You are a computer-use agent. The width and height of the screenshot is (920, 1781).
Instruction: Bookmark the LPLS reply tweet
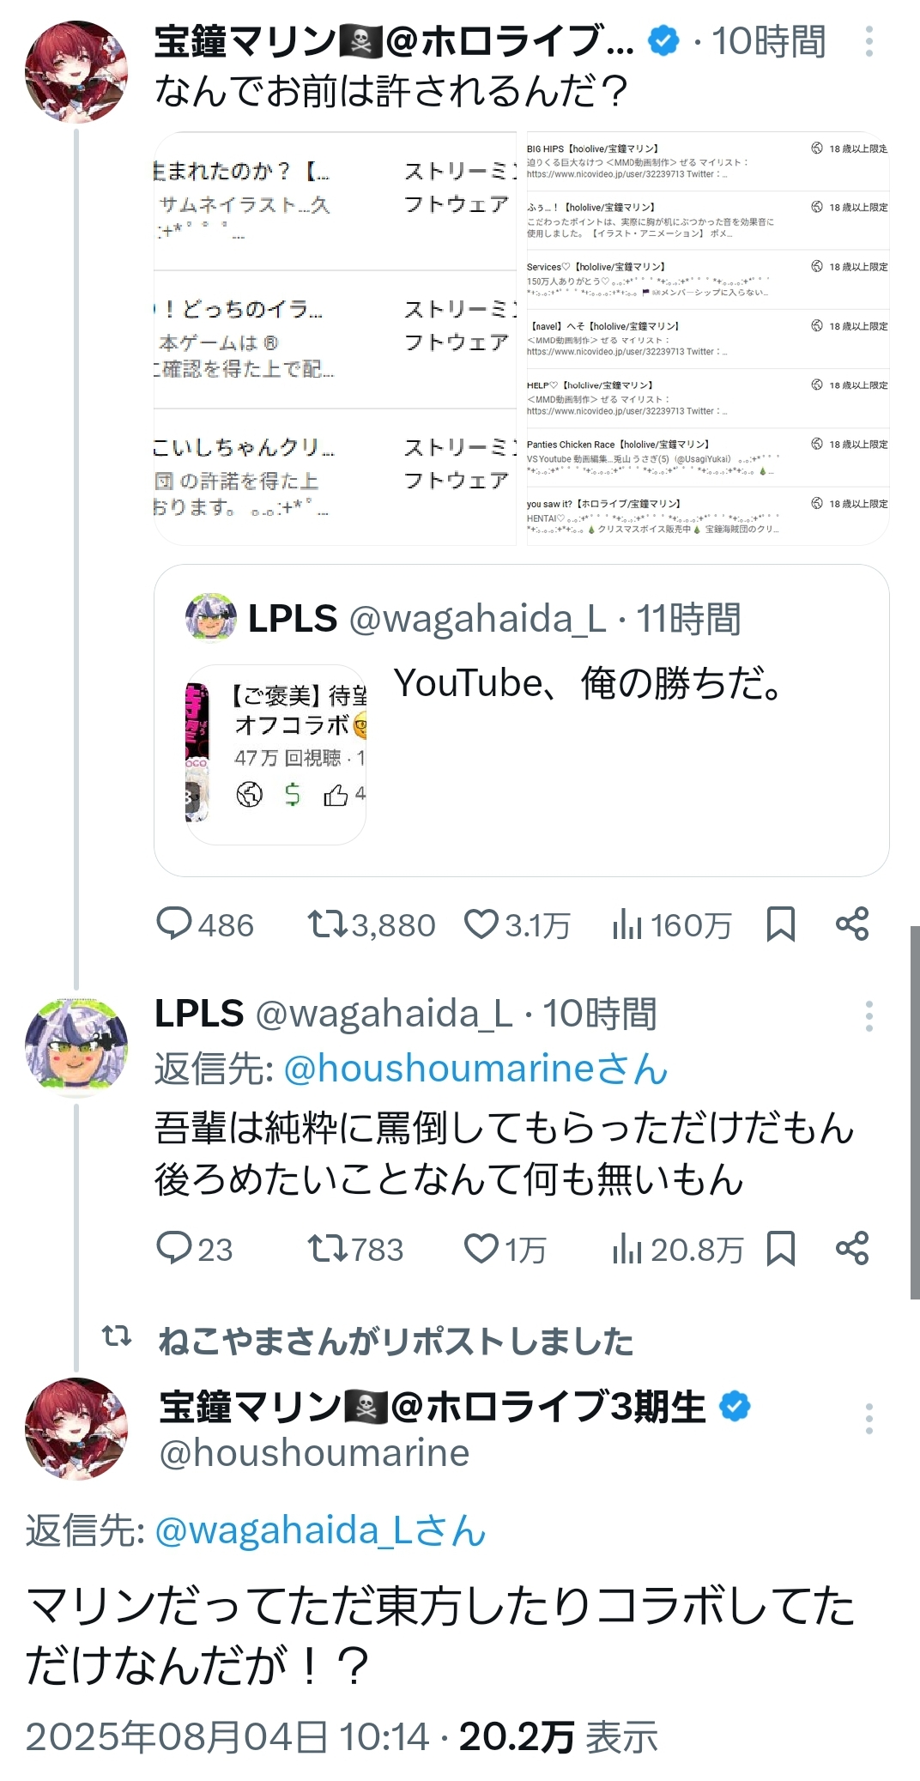tap(780, 1248)
